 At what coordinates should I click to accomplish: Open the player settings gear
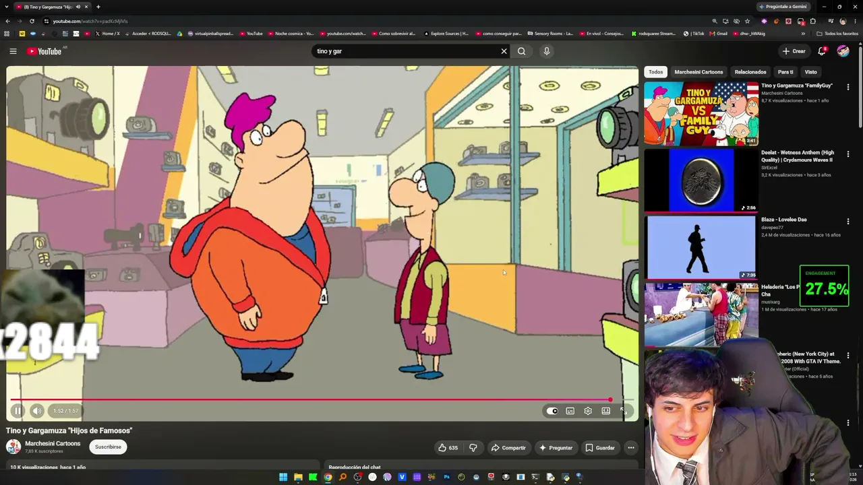588,411
